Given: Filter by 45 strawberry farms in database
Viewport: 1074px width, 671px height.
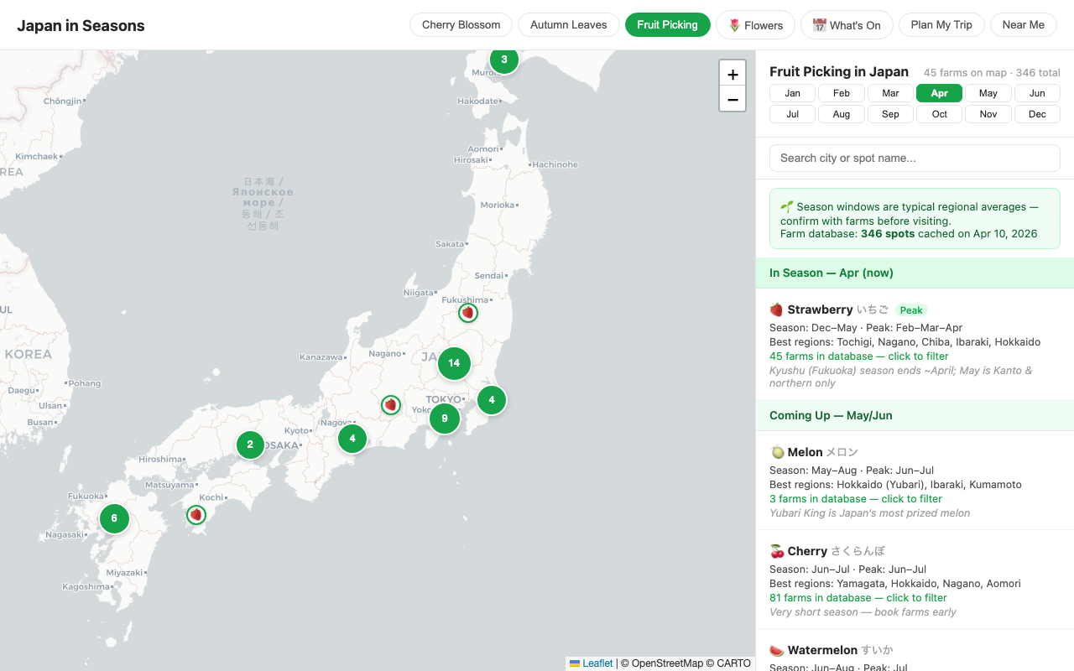Looking at the screenshot, I should (x=859, y=356).
